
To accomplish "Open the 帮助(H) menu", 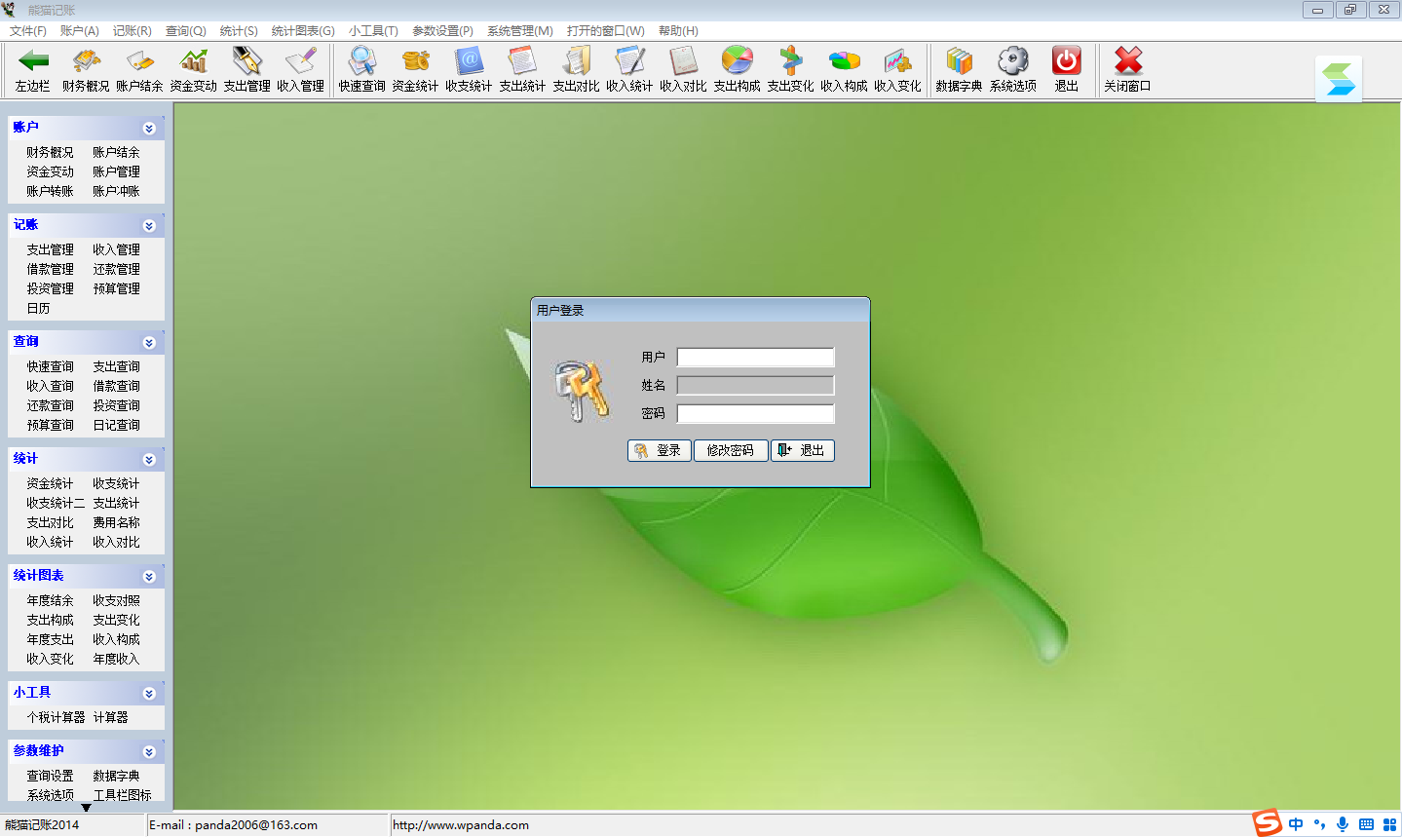I will click(x=678, y=31).
